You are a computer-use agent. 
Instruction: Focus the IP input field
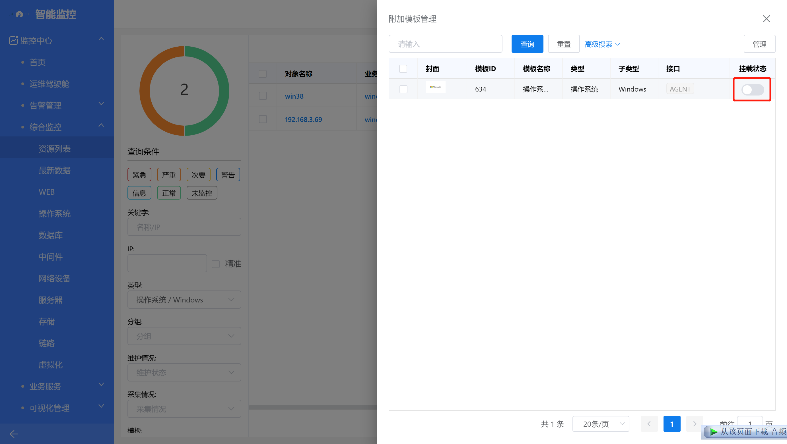click(x=167, y=263)
